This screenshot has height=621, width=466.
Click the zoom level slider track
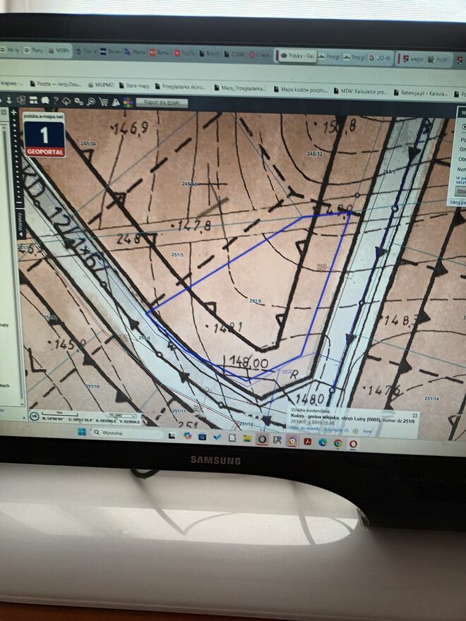(15, 158)
